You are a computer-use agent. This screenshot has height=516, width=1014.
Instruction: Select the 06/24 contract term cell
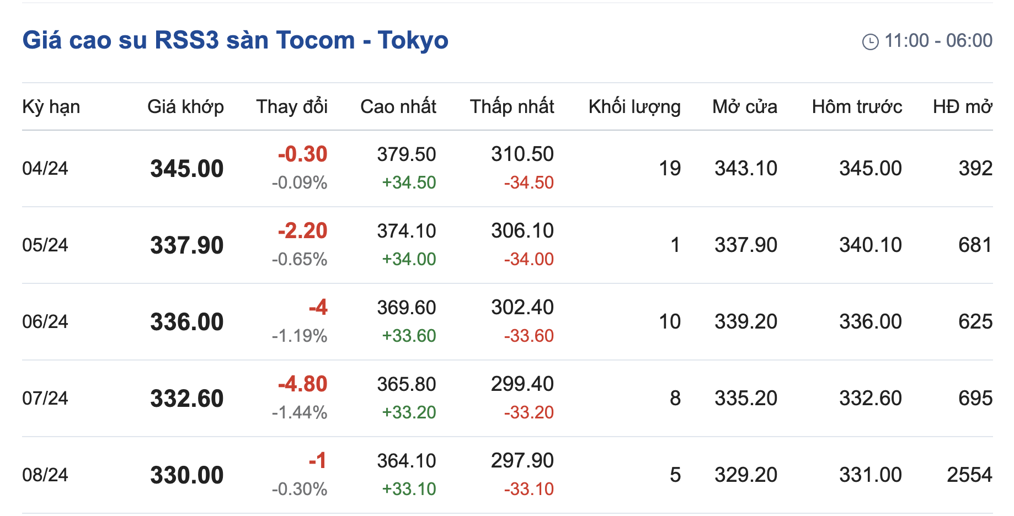(45, 321)
